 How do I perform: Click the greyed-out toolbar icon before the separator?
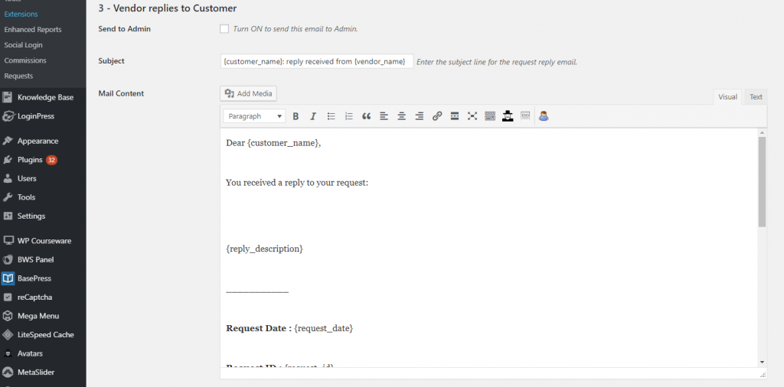525,116
